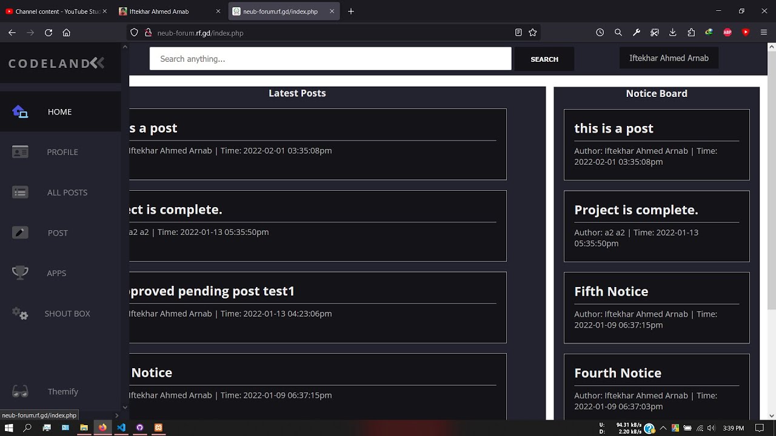Open the Fifth Notice post
Viewport: 776px width, 436px height.
[x=611, y=291]
